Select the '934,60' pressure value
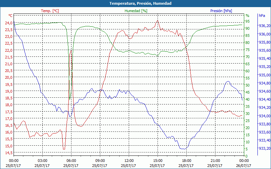Viewport: 271px width, 169px height. pyautogui.click(x=265, y=91)
